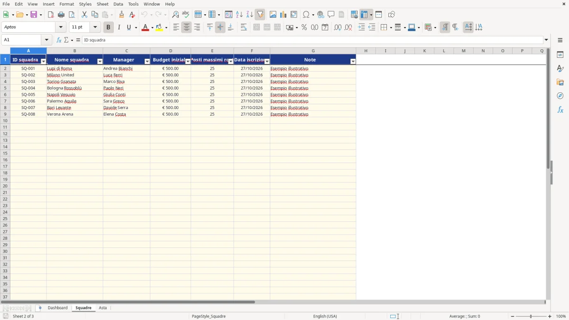Image resolution: width=569 pixels, height=320 pixels.
Task: Click the Clear Direct Formatting icon
Action: pyautogui.click(x=132, y=15)
